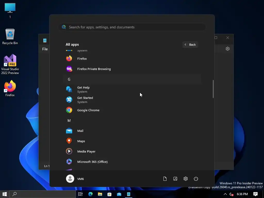The width and height of the screenshot is (264, 198).
Task: Show hidden system tray icons
Action: (225, 194)
